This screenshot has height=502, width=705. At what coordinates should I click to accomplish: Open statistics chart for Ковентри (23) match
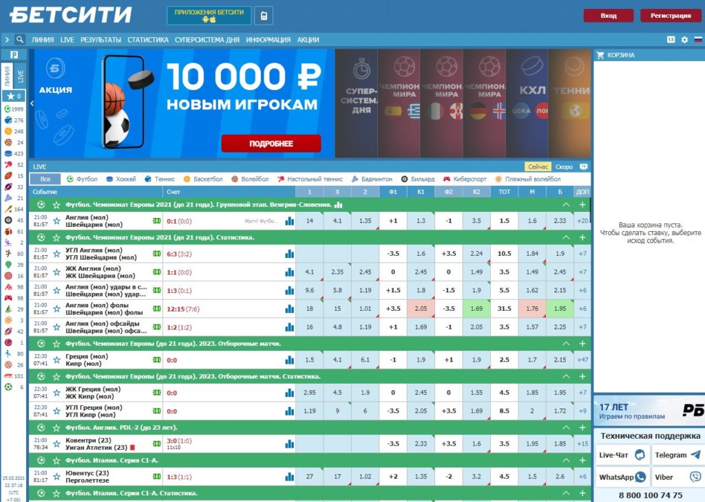290,444
